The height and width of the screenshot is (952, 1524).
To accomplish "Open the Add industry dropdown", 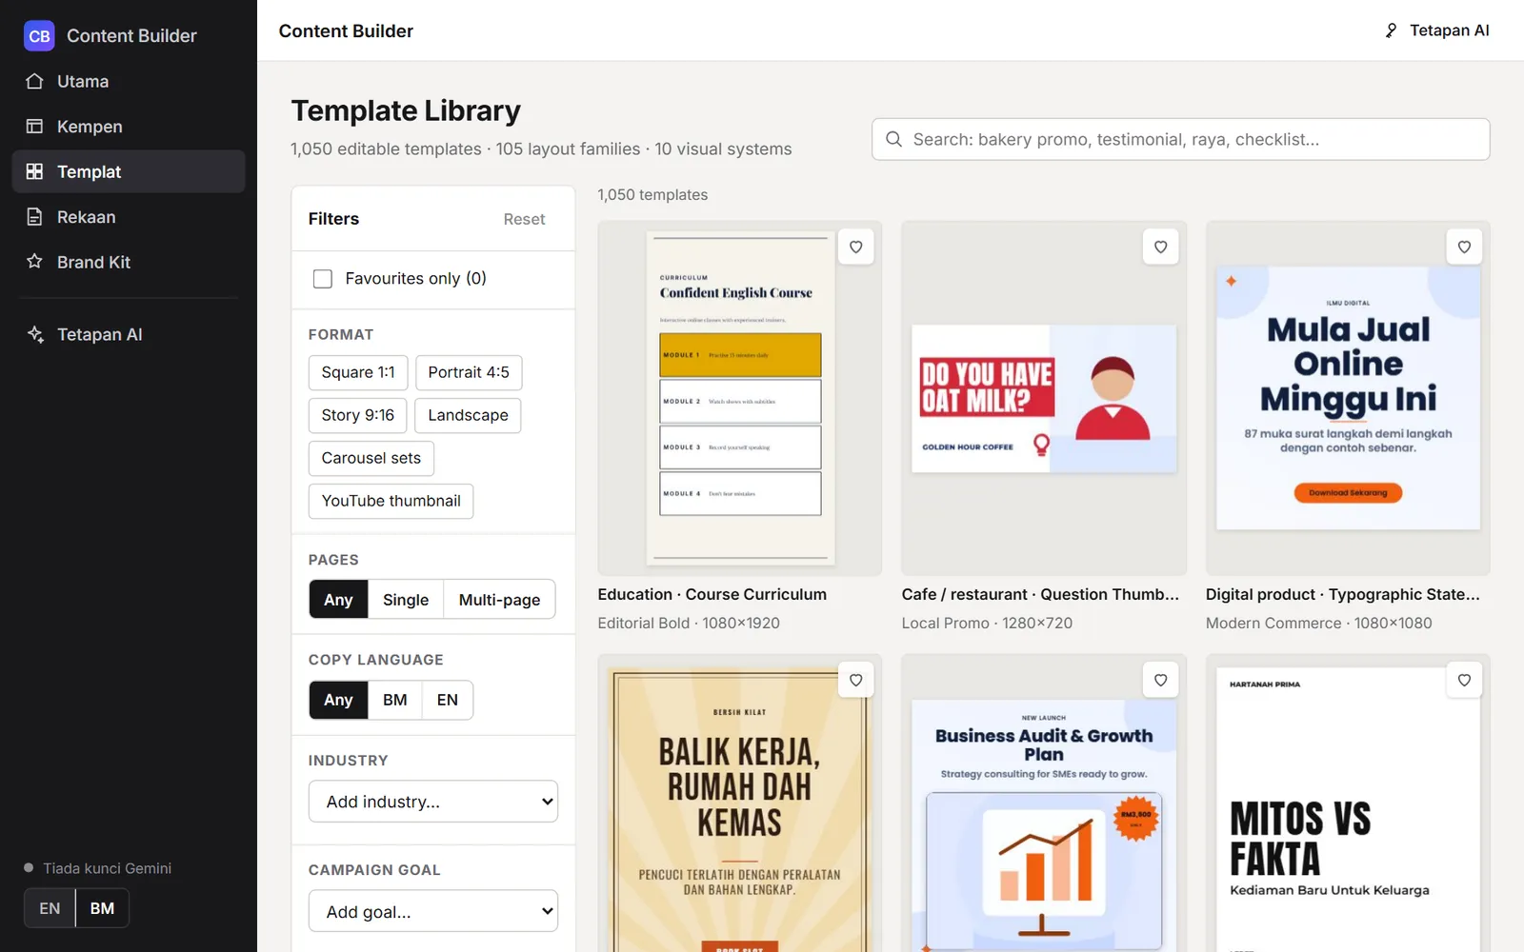I will click(433, 802).
